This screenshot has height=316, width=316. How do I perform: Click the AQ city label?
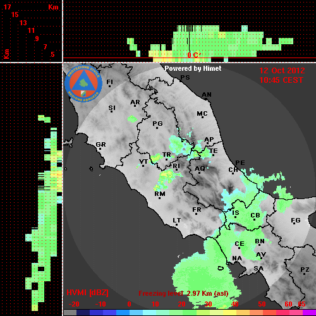point(200,169)
